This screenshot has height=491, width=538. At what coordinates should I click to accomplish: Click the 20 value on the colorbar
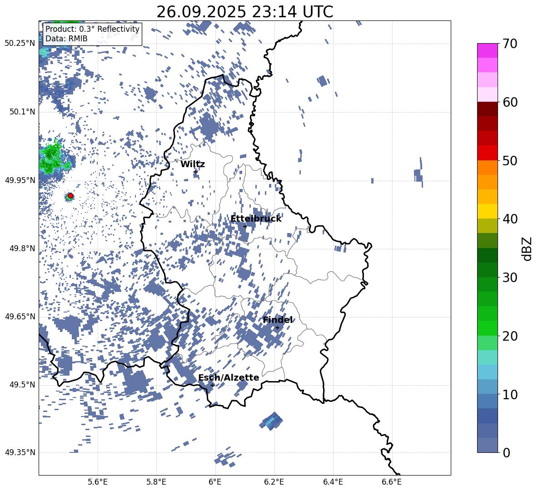pyautogui.click(x=510, y=336)
